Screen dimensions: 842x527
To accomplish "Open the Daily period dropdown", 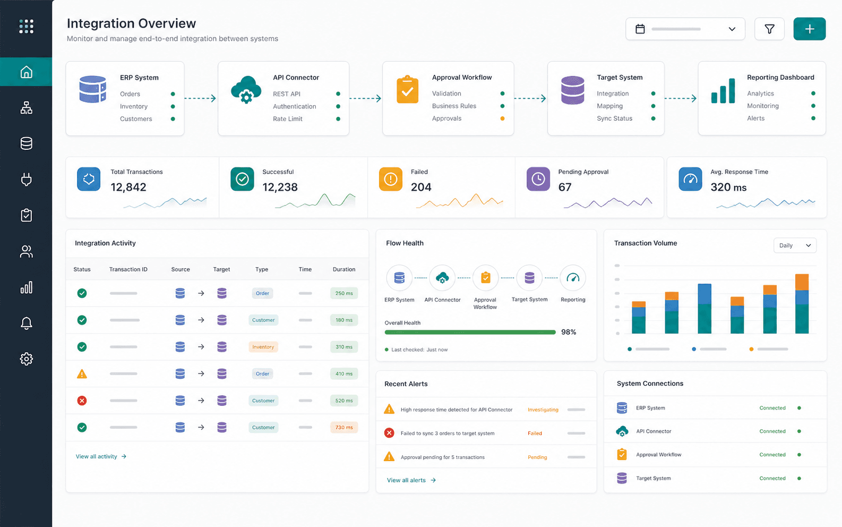I will click(x=795, y=245).
